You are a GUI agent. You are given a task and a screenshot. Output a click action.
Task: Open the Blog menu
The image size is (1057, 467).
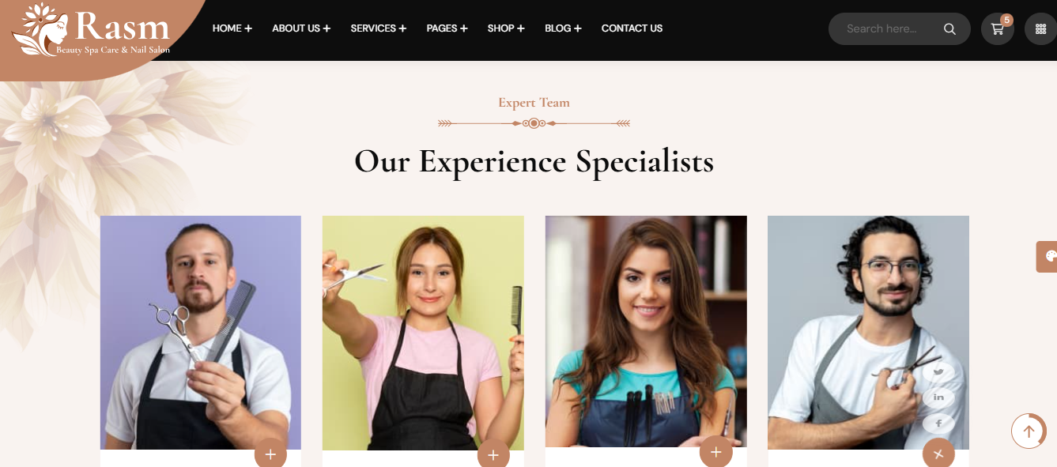click(563, 28)
